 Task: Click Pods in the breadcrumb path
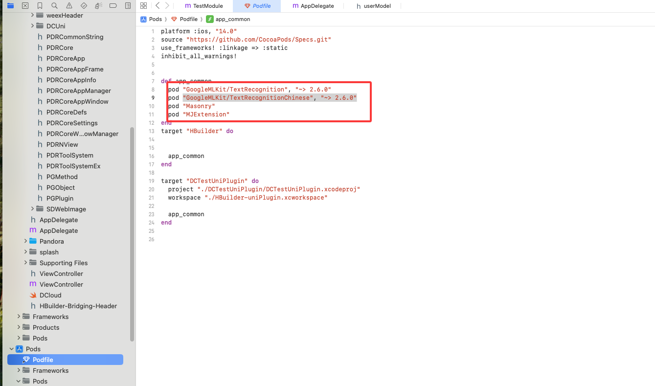pos(155,19)
